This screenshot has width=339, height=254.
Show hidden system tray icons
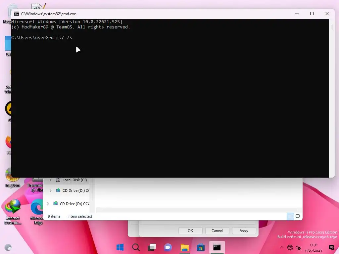[x=281, y=247]
